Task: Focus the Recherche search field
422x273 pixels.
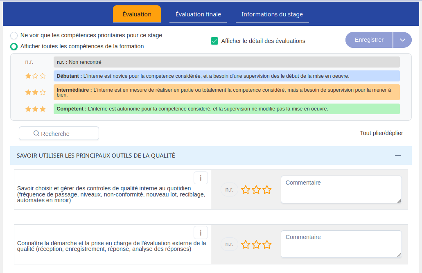Action: (x=59, y=133)
